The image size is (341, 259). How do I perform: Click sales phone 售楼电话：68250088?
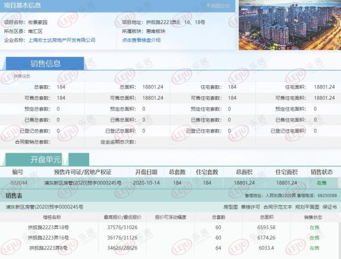(317, 196)
